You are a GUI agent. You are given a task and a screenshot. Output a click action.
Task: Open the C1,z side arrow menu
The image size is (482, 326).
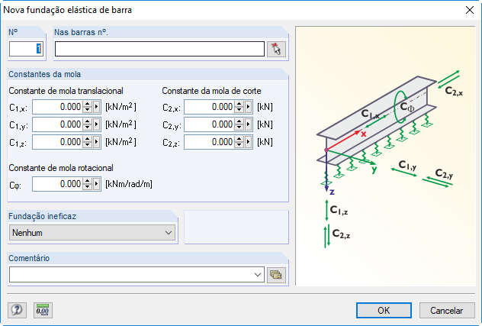[97, 142]
